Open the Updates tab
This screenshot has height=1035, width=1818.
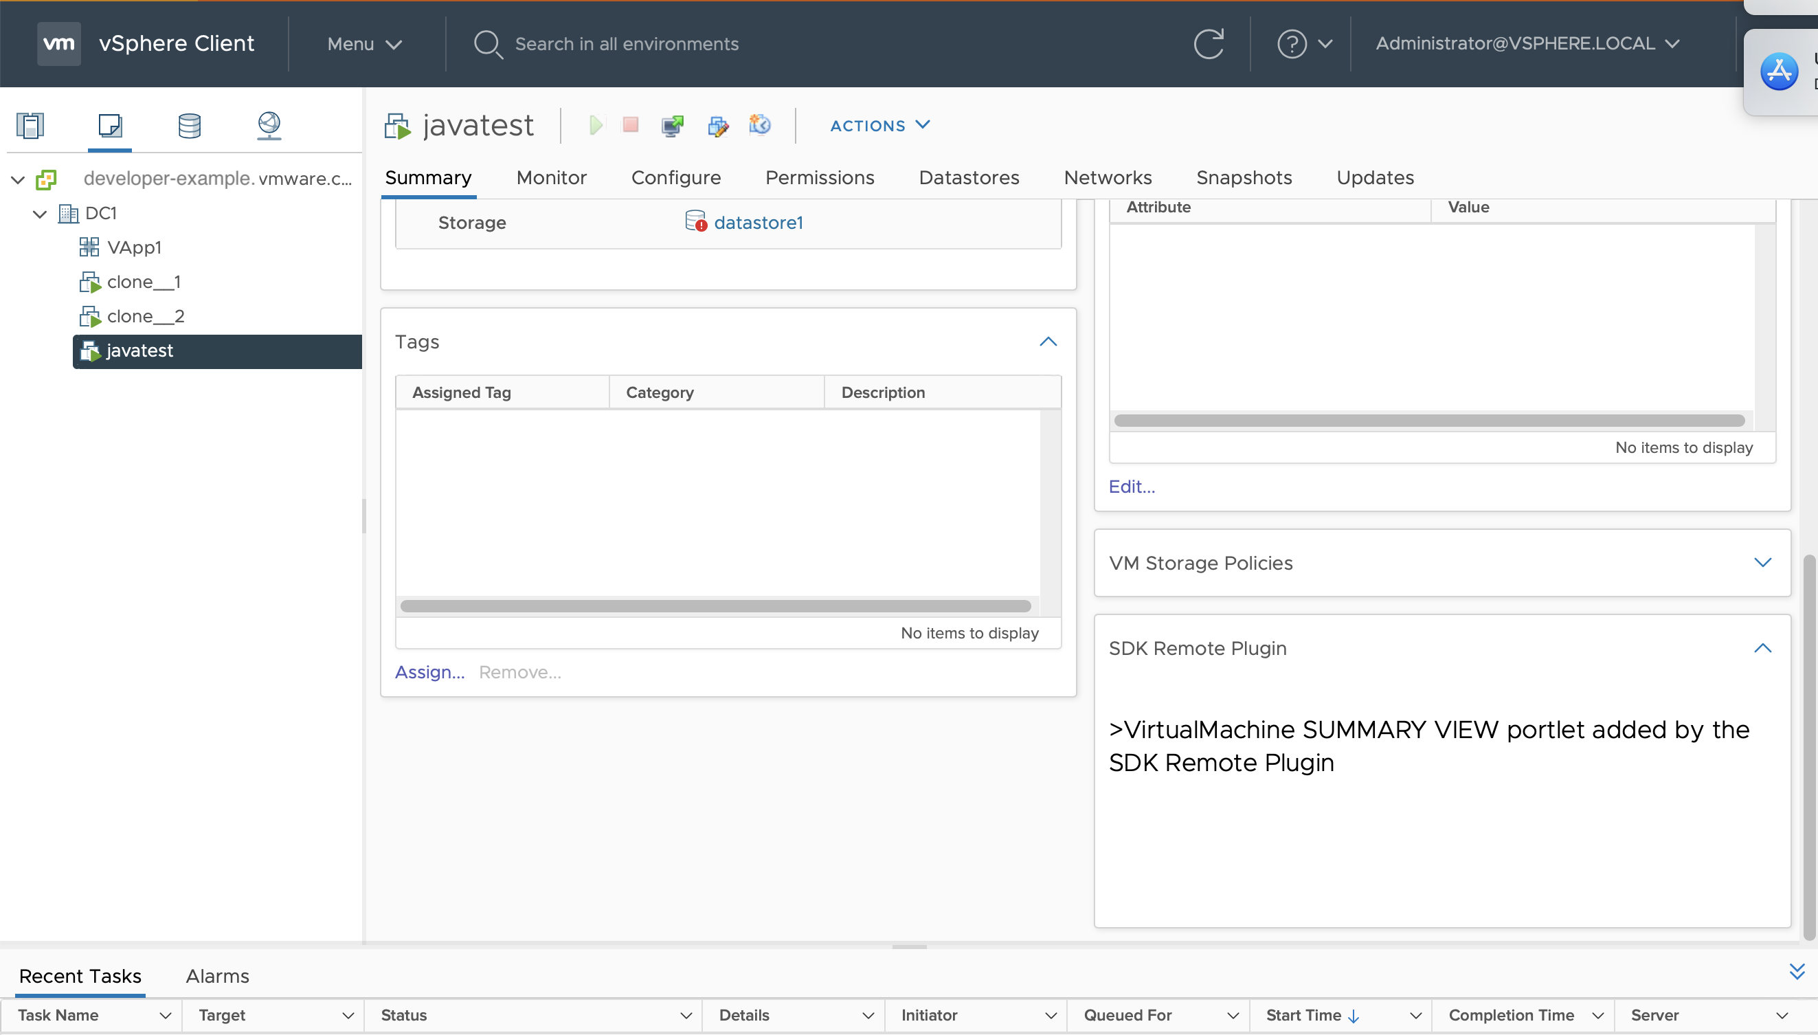[1375, 178]
